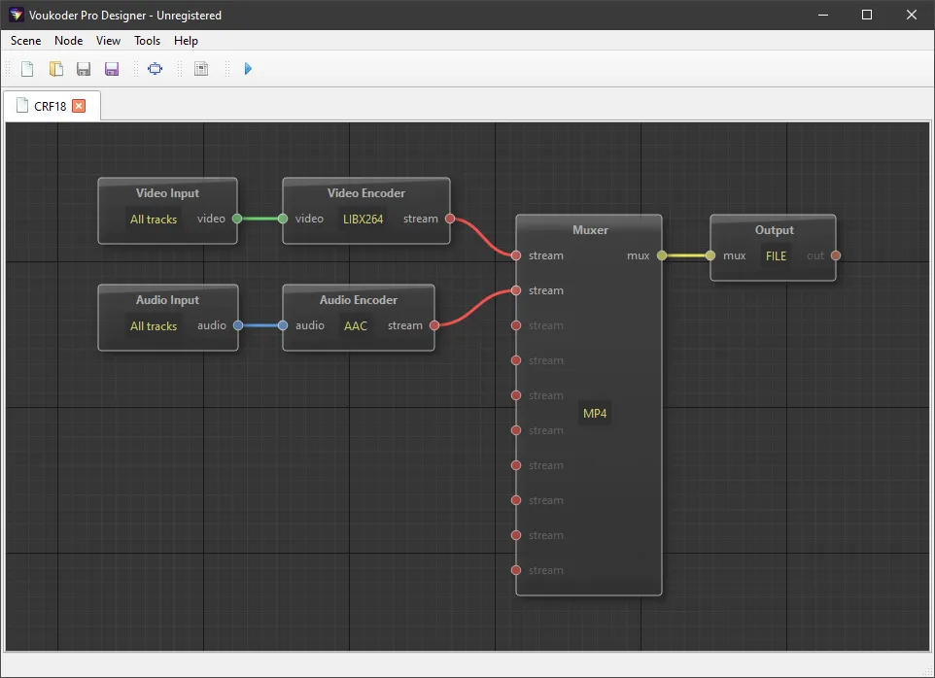Click All tracks in the Video Input node

[154, 220]
